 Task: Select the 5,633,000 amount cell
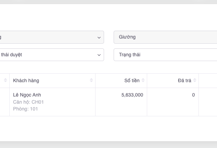tap(132, 95)
